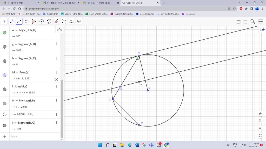Select the Ellipse conic tool
Viewport: 266px width, 149px height.
click(49, 21)
